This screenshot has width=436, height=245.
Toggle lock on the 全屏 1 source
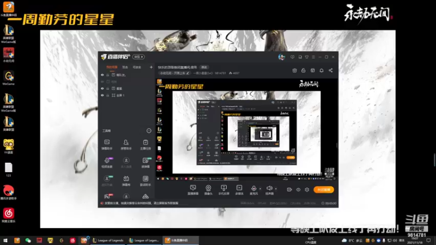107,95
